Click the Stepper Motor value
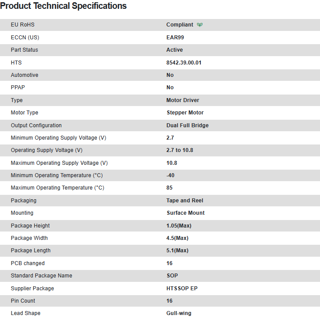The height and width of the screenshot is (319, 320). click(185, 113)
